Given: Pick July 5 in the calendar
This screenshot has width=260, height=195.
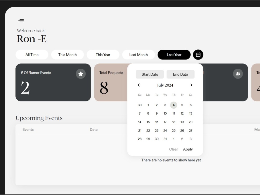Looking at the screenshot, I should (x=182, y=105).
